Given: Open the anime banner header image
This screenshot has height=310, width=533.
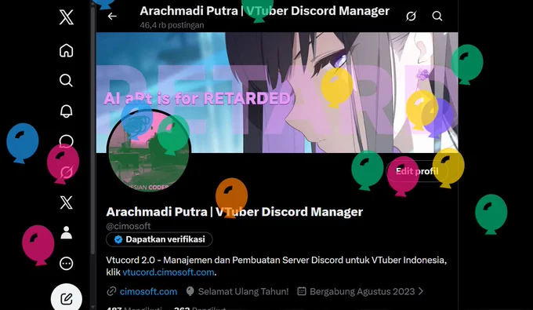Looking at the screenshot, I should [277, 93].
